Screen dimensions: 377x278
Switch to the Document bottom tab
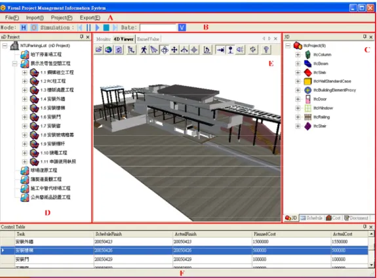click(x=356, y=218)
